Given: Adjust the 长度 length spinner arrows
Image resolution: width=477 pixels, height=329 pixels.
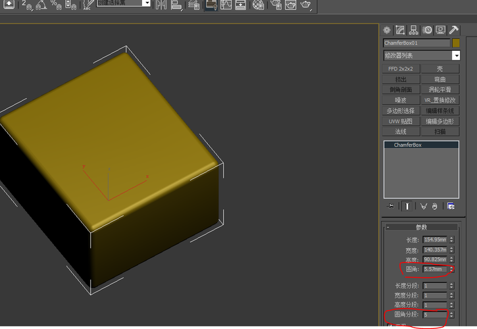Looking at the screenshot, I should click(451, 240).
